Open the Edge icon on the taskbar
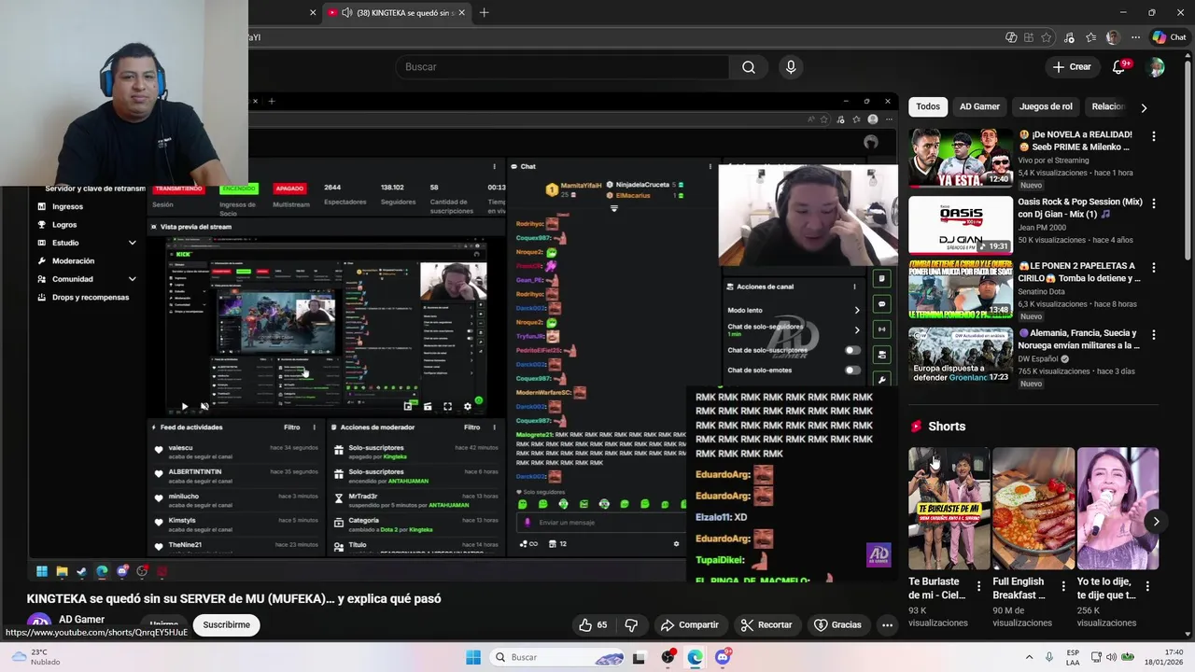This screenshot has width=1195, height=672. click(696, 657)
